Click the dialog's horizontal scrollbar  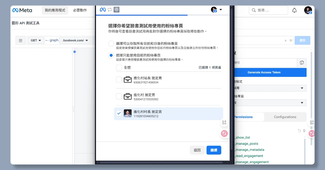pyautogui.click(x=161, y=163)
